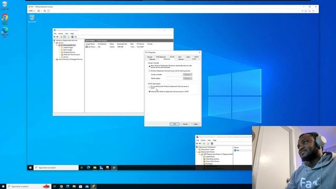This screenshot has width=336, height=189.
Task: Select Recycle Bin icon inside the VM desktop
Action: (x=32, y=18)
